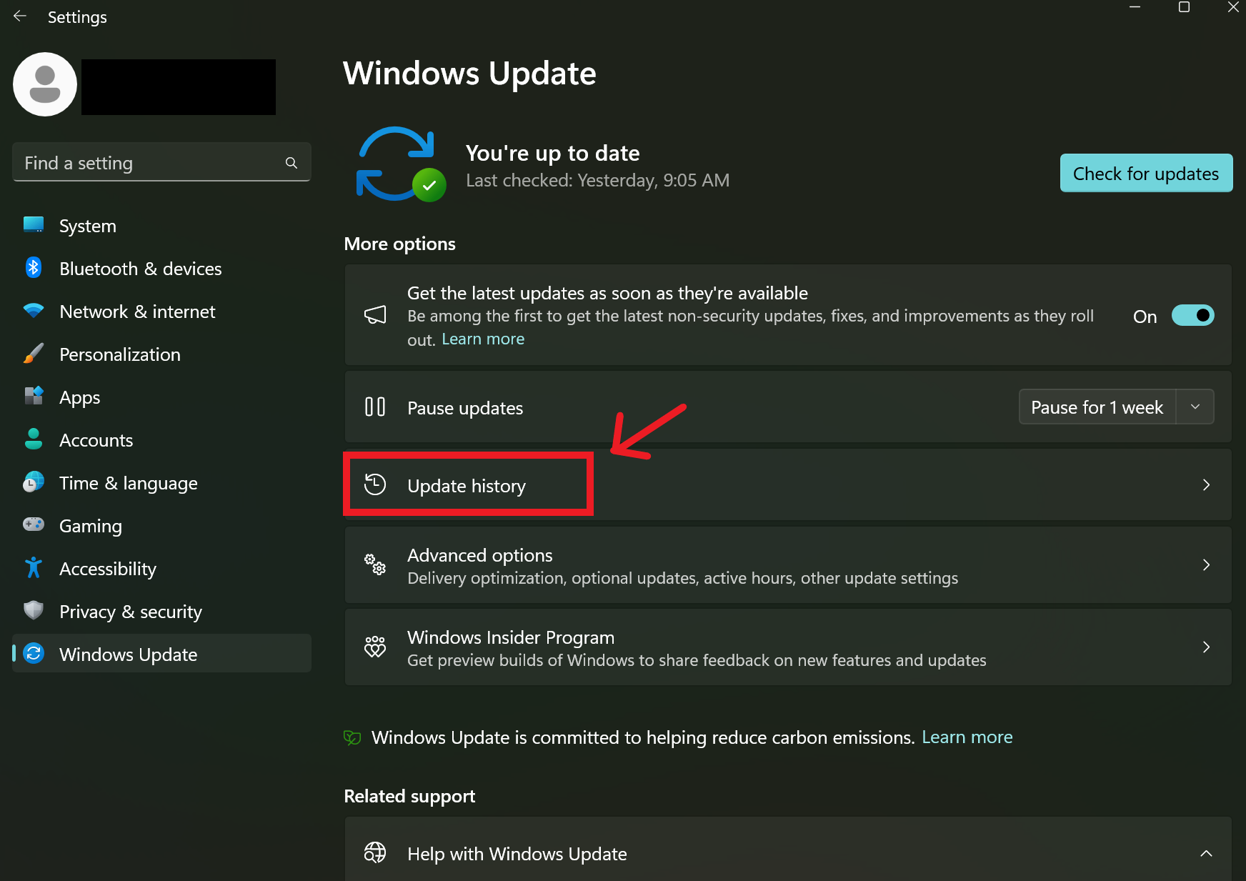Open carbon emissions Learn more link
This screenshot has width=1246, height=881.
click(967, 737)
